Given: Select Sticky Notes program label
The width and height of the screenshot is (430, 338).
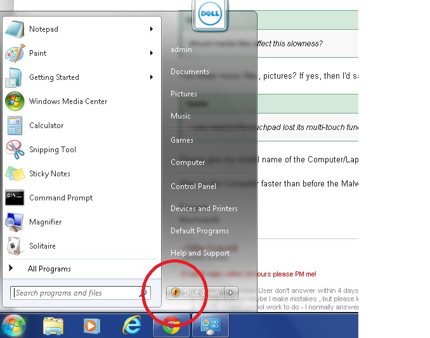Looking at the screenshot, I should pyautogui.click(x=49, y=174).
